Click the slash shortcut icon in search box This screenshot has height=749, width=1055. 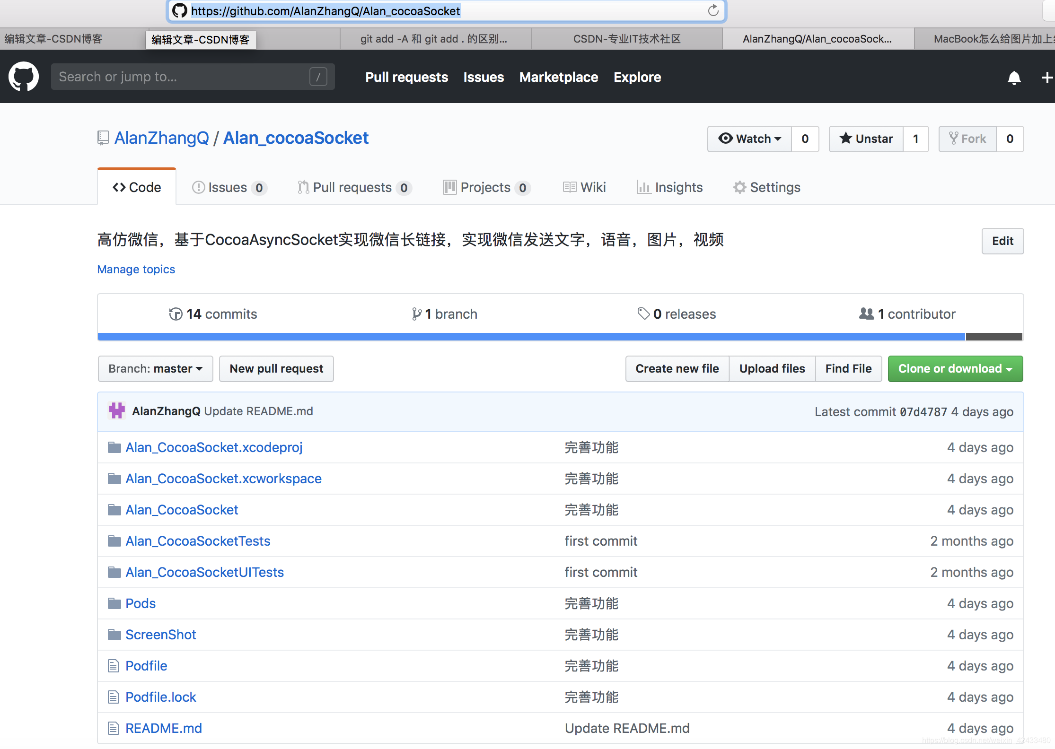click(318, 77)
